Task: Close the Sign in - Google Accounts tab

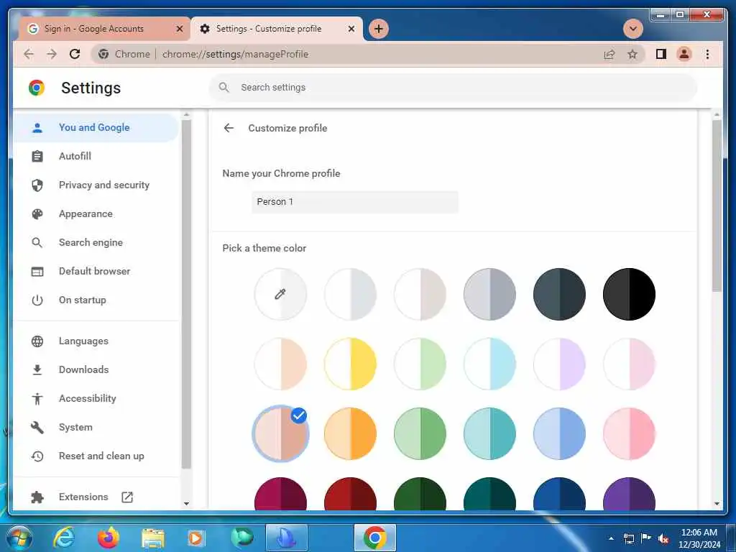Action: click(x=179, y=29)
